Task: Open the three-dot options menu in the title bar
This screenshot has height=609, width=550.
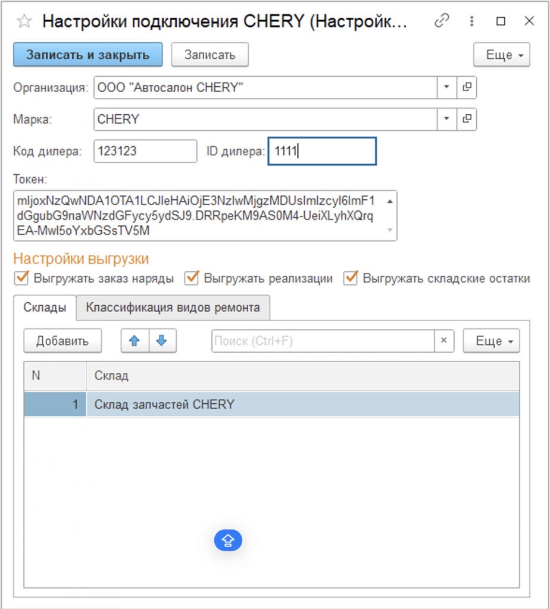Action: (x=471, y=21)
